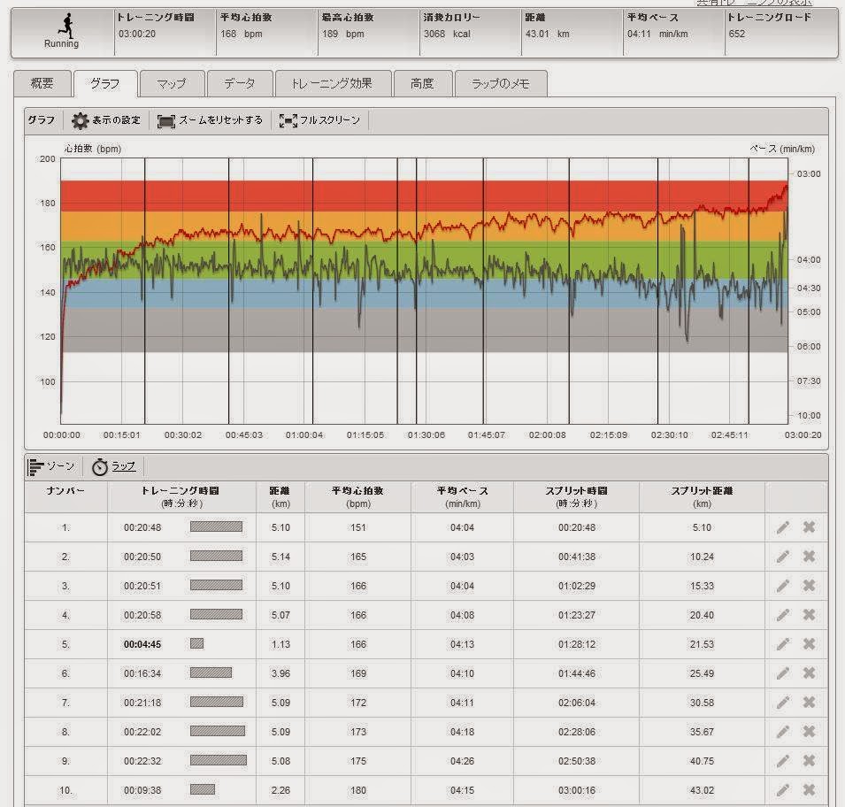Viewport: 845px width, 807px height.
Task: Click the distance value 43.01 km
Action: (547, 34)
